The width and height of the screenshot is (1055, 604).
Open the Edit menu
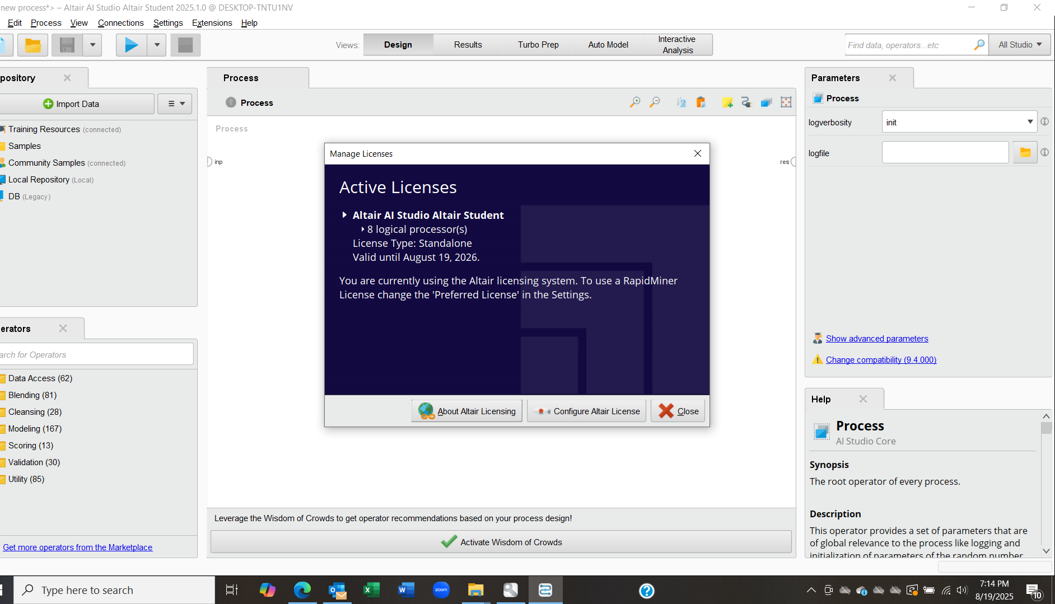pos(15,23)
